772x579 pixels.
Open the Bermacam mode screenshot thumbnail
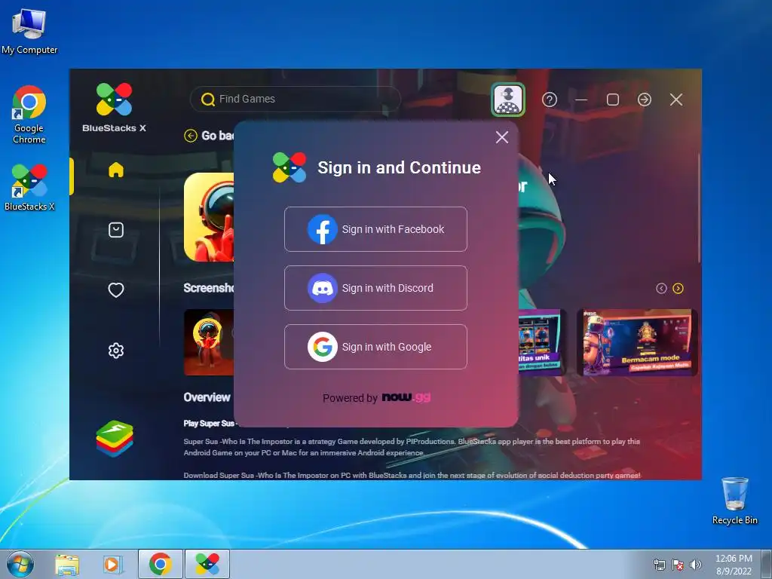[637, 343]
